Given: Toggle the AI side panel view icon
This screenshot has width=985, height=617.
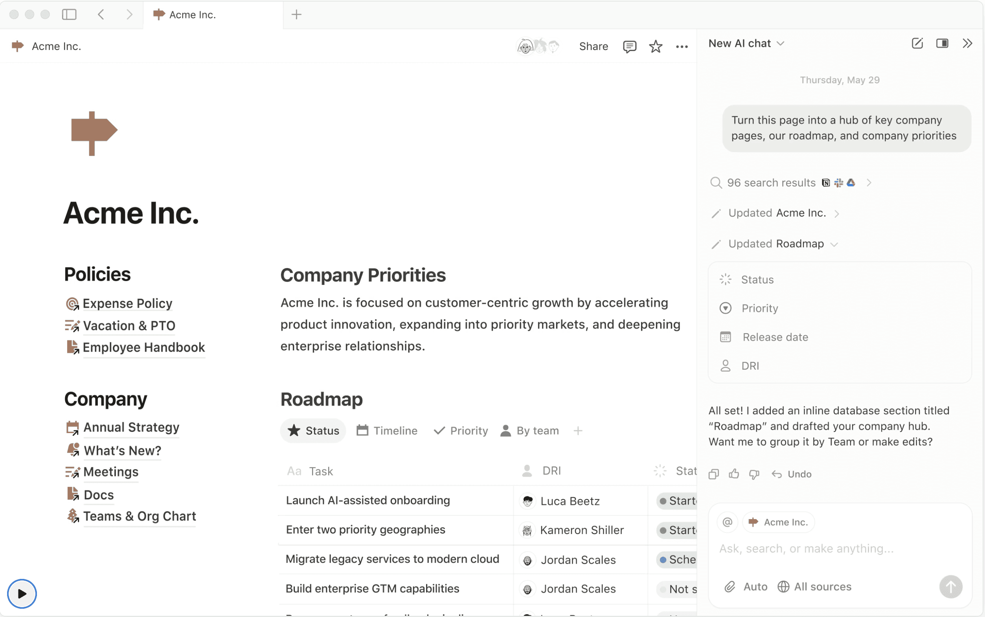Looking at the screenshot, I should coord(942,43).
